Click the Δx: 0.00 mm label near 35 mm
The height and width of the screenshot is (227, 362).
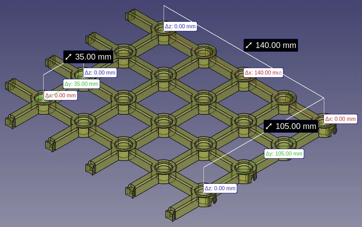[61, 96]
